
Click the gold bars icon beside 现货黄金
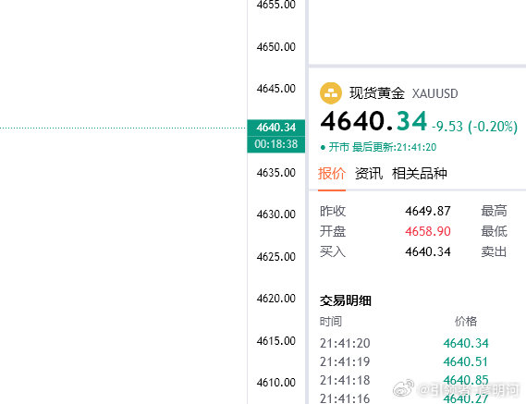331,93
